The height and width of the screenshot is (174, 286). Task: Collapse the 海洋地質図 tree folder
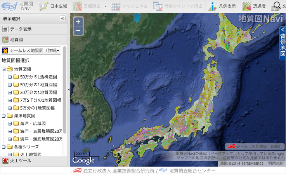[3, 116]
